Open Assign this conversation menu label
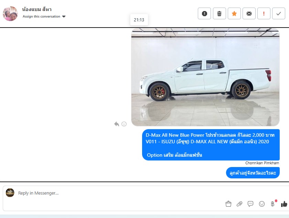Screen dimensions: 289x218 pyautogui.click(x=41, y=17)
